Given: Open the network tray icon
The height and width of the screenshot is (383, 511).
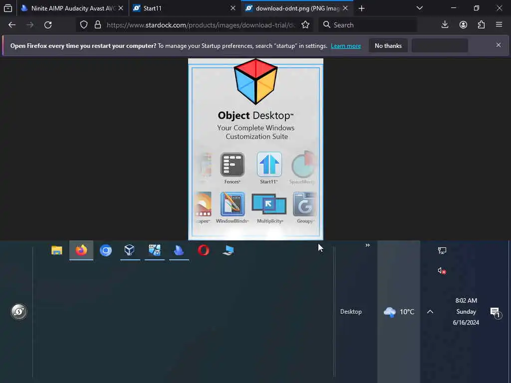Looking at the screenshot, I should coord(442,250).
